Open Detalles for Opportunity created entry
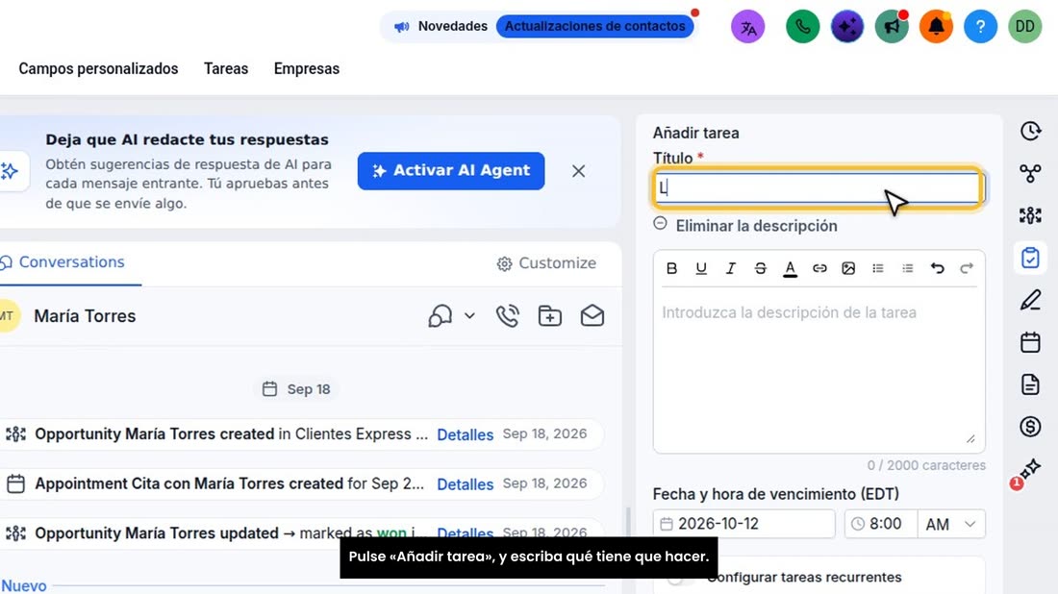1058x594 pixels. (x=465, y=434)
